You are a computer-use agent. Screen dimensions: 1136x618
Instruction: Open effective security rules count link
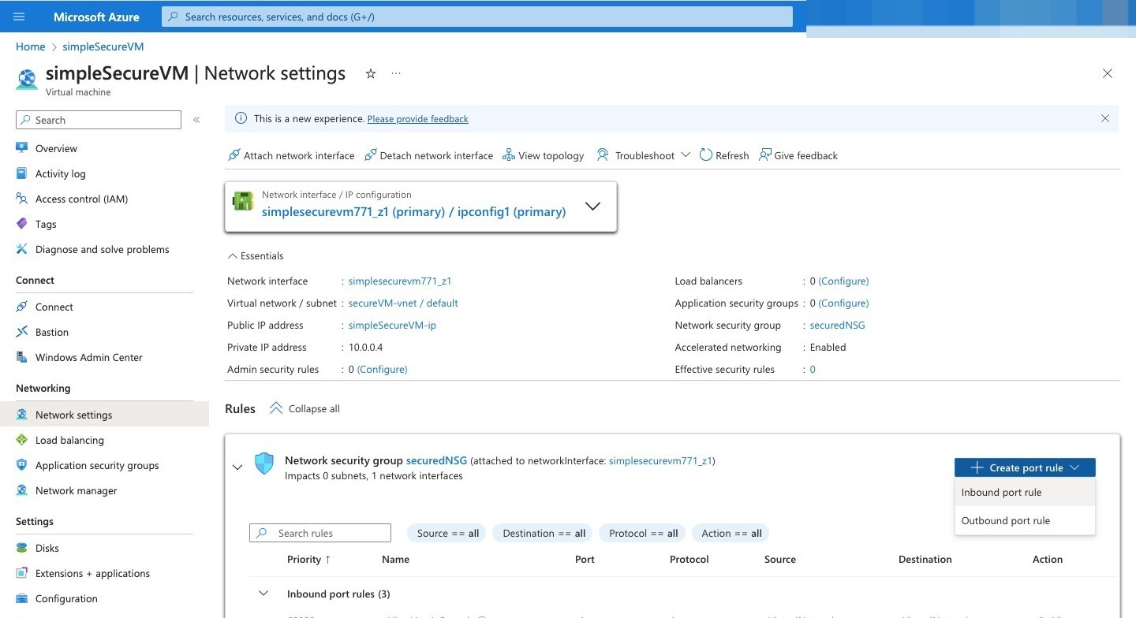pos(813,369)
